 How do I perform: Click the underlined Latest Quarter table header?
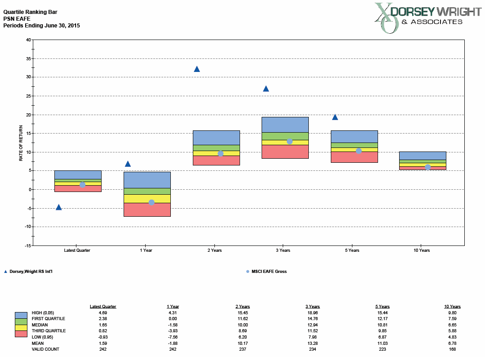point(103,307)
